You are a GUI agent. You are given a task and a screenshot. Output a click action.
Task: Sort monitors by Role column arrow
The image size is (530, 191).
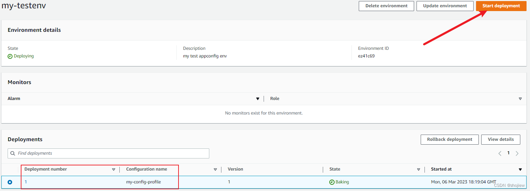(520, 99)
